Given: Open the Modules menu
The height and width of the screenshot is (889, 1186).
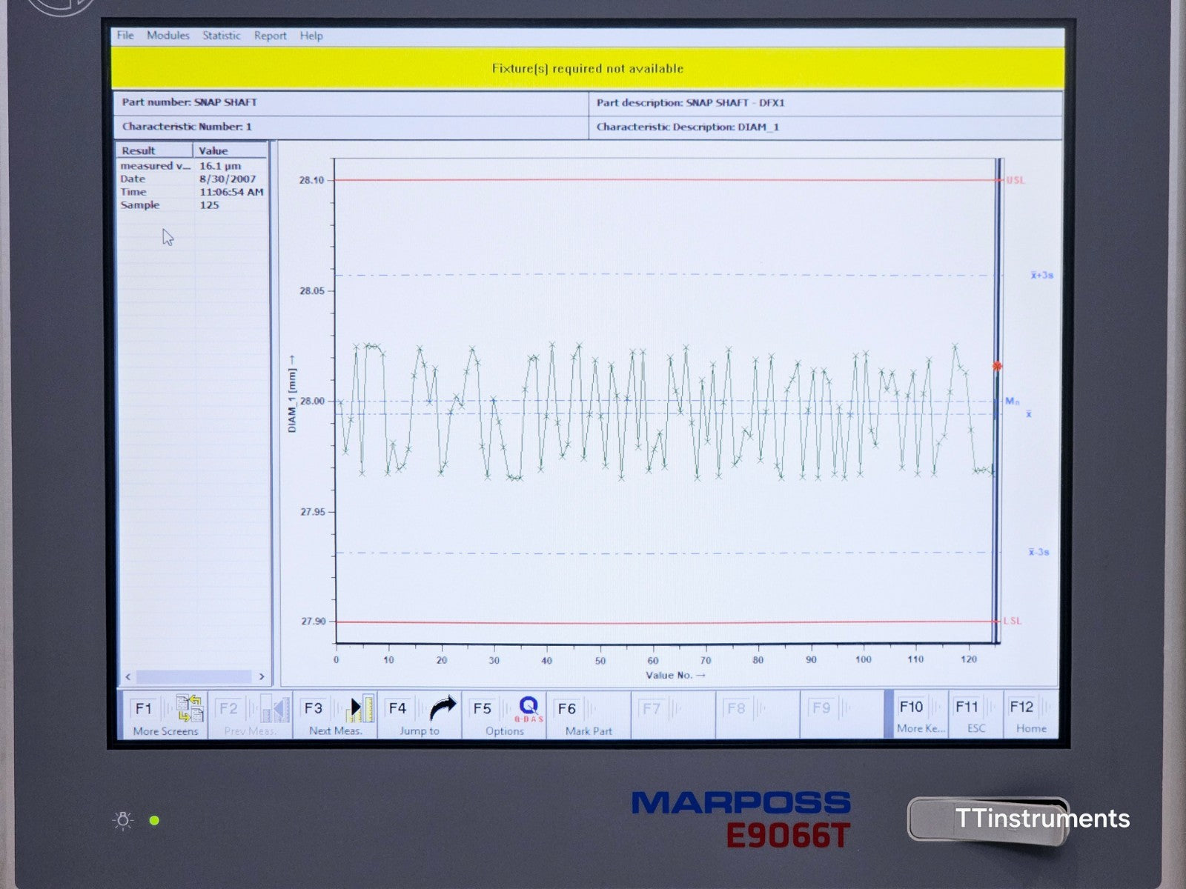Looking at the screenshot, I should (168, 36).
